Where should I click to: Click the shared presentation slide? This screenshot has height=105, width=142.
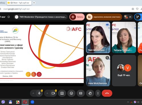click(42, 54)
